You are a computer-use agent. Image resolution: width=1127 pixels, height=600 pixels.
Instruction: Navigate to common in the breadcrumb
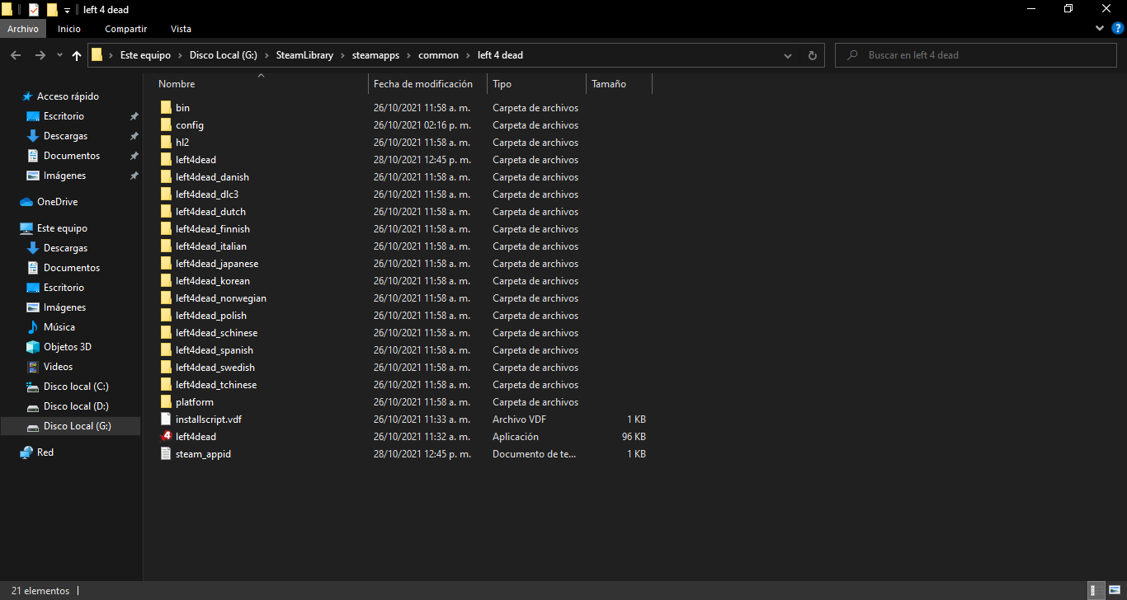pyautogui.click(x=438, y=55)
